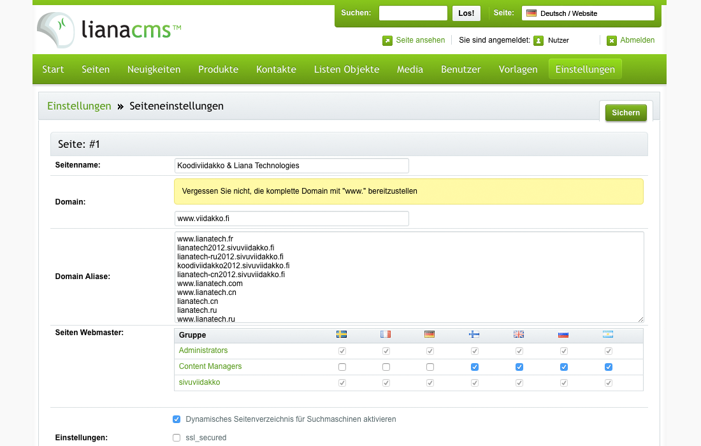Uncheck Content Managers for the Finnish site
Image resolution: width=701 pixels, height=446 pixels.
[x=475, y=367]
